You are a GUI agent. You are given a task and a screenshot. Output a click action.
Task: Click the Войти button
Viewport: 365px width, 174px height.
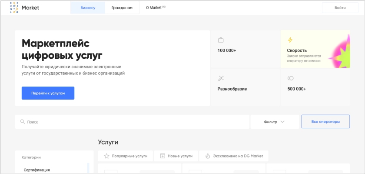[x=340, y=8]
